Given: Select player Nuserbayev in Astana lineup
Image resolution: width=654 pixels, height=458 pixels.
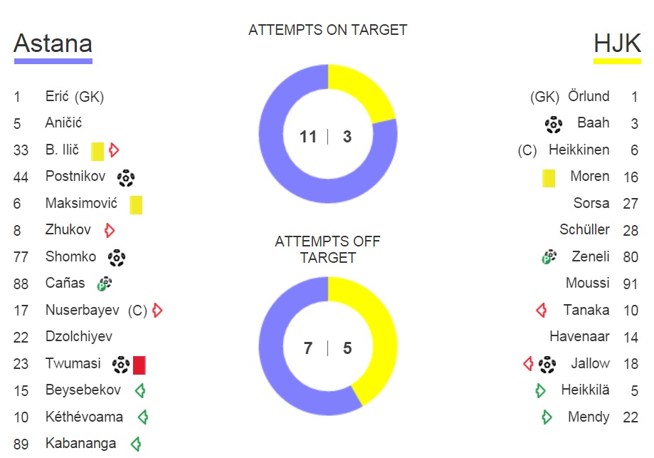Looking at the screenshot, I should click(x=82, y=311).
